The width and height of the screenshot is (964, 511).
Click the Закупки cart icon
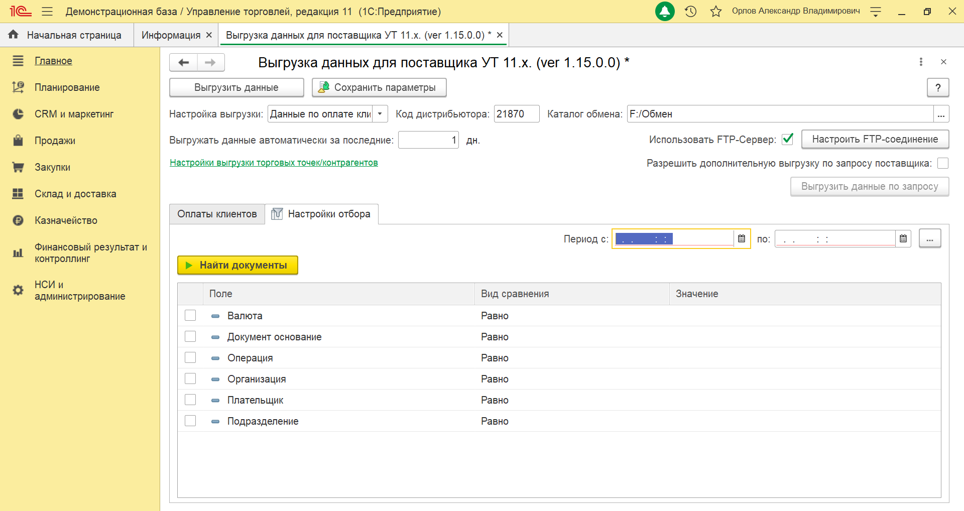point(18,167)
